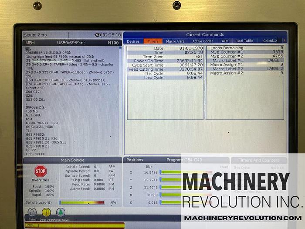Image resolution: width=305 pixels, height=229 pixels.
Task: Click Feed Cutting Time value '3370:54:07'
Action: tap(191, 69)
